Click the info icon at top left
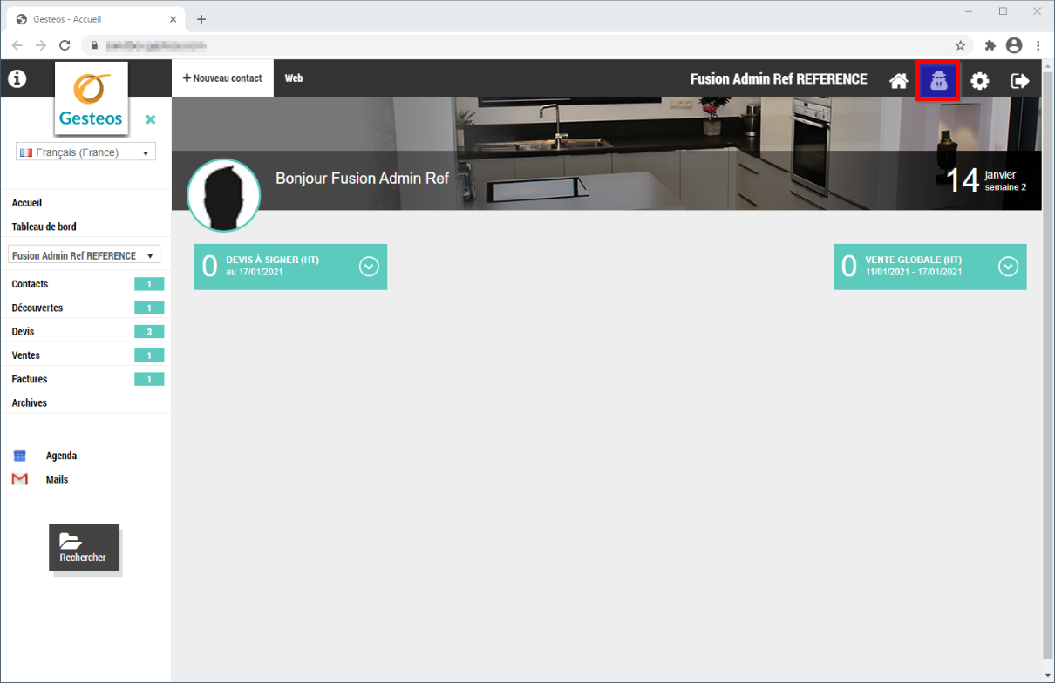 (17, 79)
